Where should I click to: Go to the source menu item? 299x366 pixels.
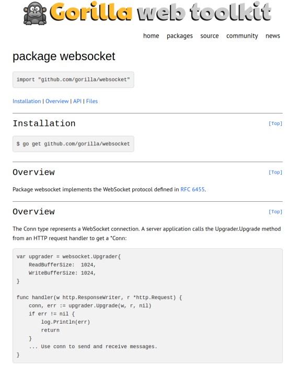pos(210,36)
